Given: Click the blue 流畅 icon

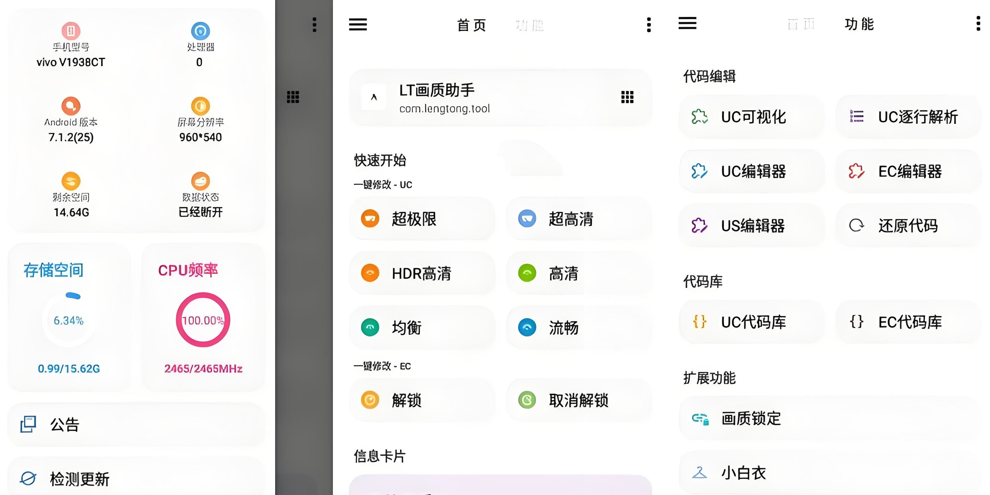Looking at the screenshot, I should (x=527, y=327).
